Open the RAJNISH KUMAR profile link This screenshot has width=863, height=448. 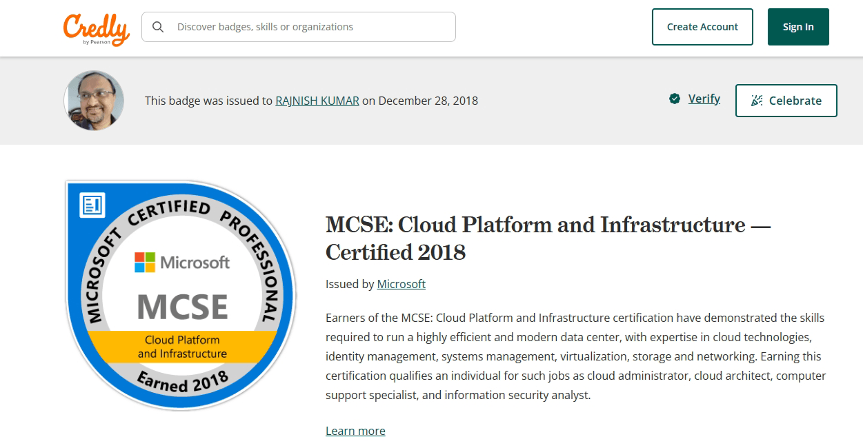coord(317,101)
